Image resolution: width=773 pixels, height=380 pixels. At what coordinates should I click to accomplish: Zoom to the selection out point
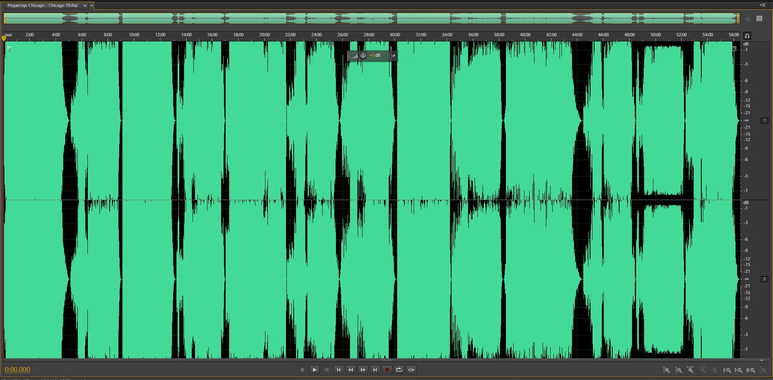pos(739,370)
